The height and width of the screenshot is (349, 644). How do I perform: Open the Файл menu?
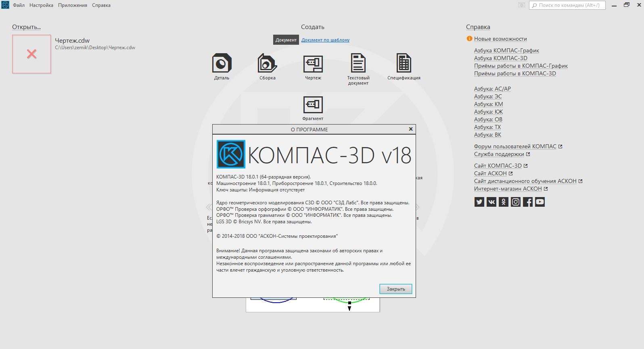(x=19, y=5)
